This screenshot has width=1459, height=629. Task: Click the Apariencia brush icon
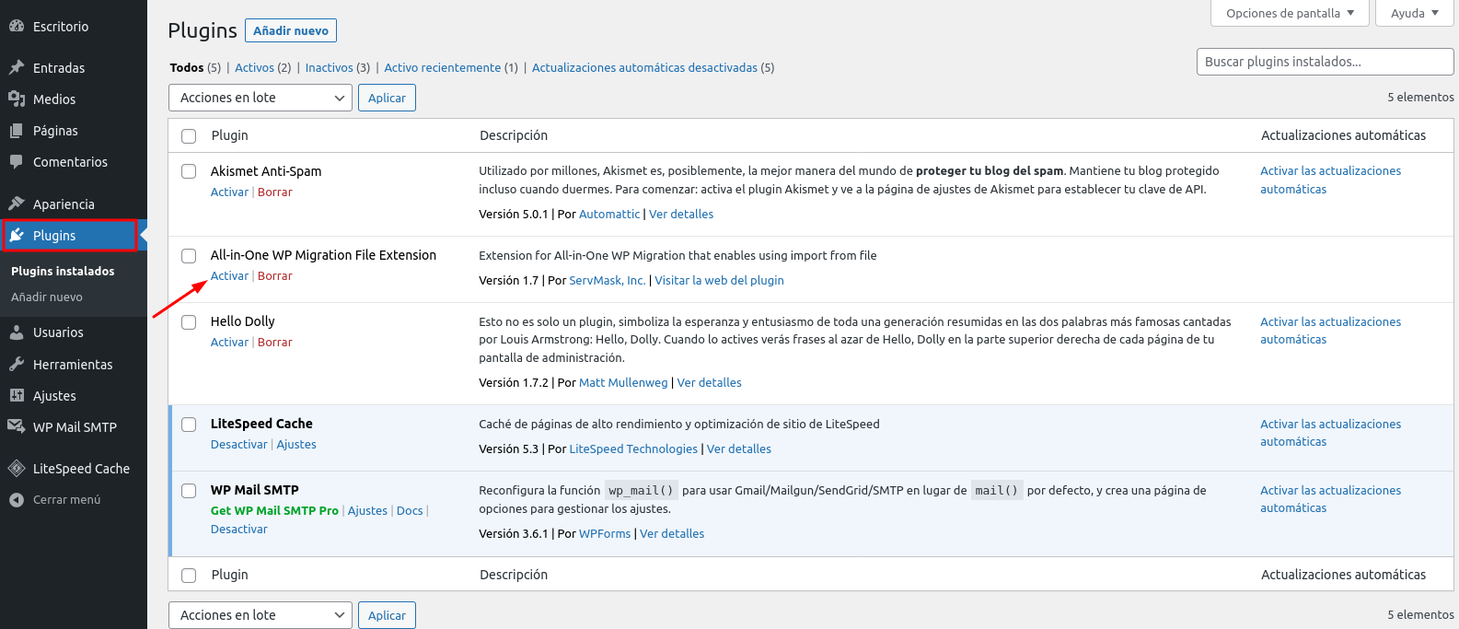17,204
